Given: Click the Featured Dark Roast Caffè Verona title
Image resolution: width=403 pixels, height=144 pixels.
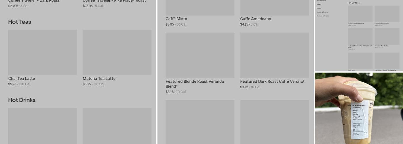Looking at the screenshot, I should click(272, 82).
